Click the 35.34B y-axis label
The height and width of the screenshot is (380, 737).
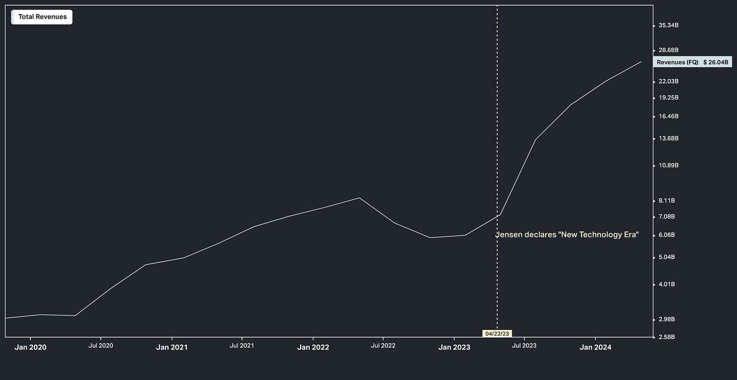pos(669,25)
